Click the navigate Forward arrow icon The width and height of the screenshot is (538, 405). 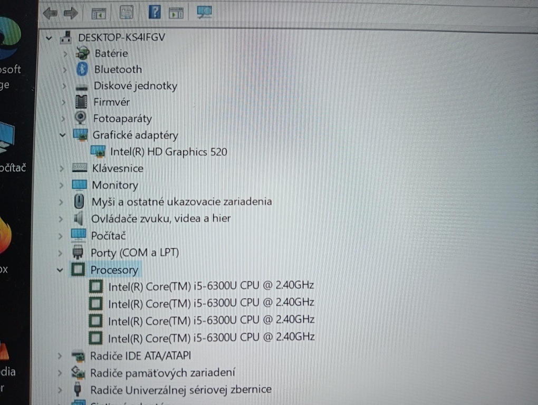pyautogui.click(x=71, y=13)
